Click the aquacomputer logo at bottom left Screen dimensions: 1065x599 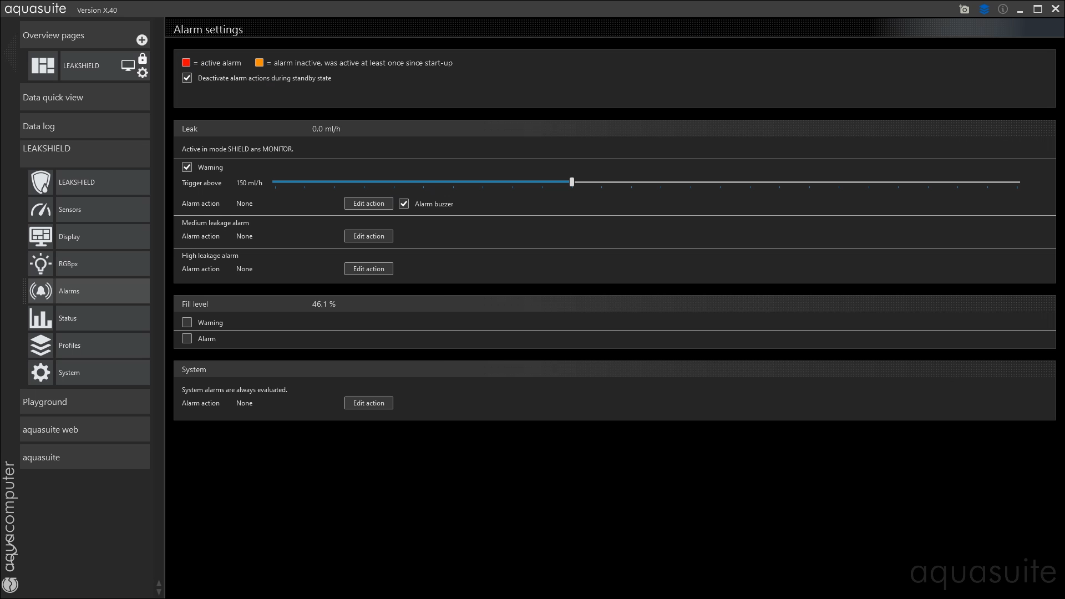tap(10, 585)
